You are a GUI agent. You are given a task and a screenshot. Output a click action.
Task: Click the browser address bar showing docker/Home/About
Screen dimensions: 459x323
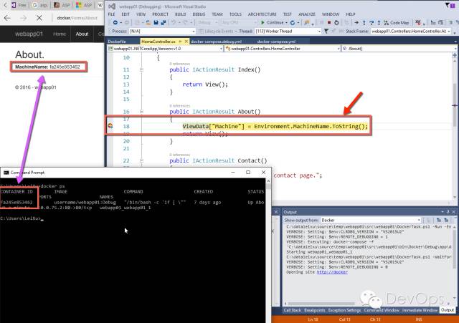point(77,18)
